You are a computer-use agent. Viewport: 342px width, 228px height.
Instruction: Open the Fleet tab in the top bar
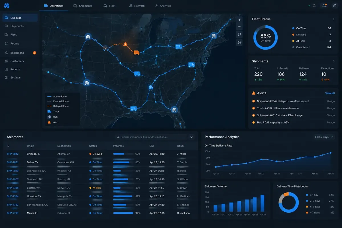(x=109, y=6)
